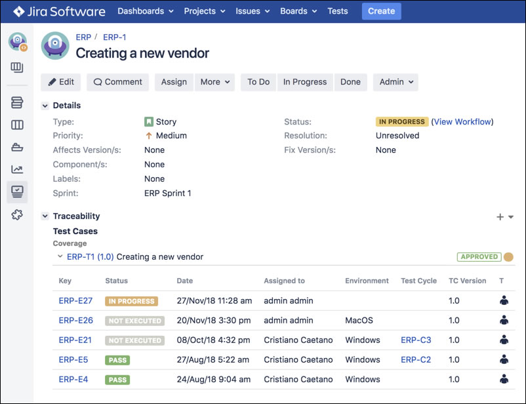Click the Edit button
This screenshot has height=404, width=526.
[x=61, y=82]
